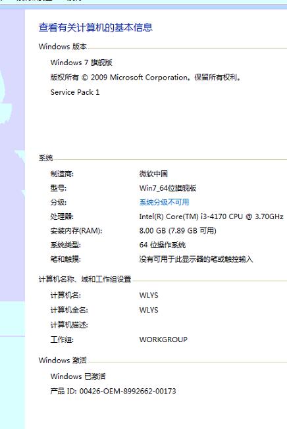This screenshot has width=287, height=429.
Task: Select workgroup value WORKGROUP
Action: (x=163, y=340)
